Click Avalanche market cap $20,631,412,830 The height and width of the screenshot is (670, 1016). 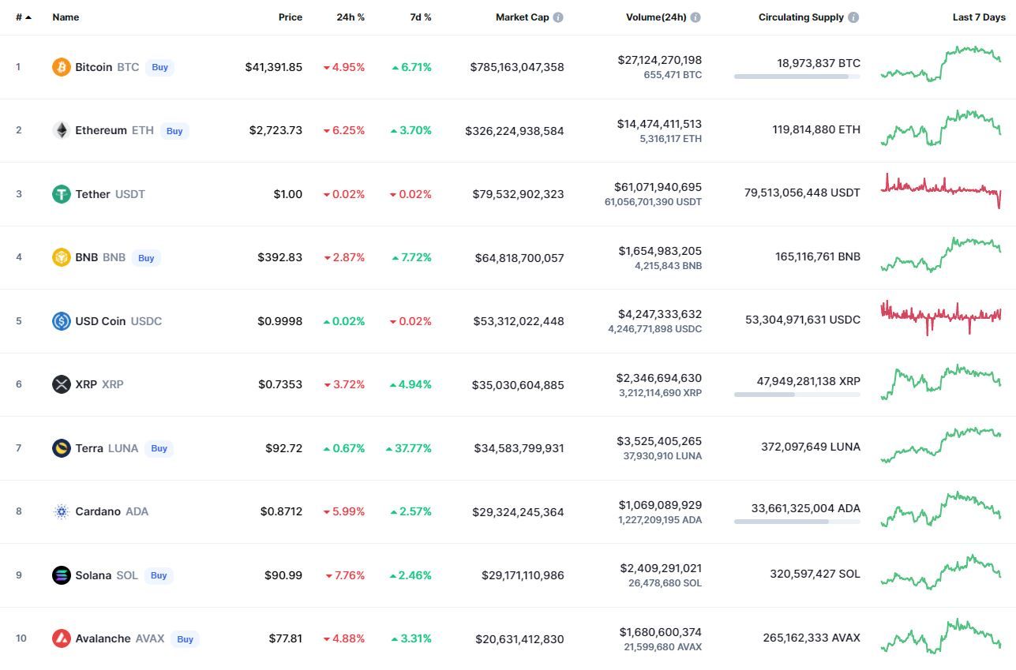[519, 639]
